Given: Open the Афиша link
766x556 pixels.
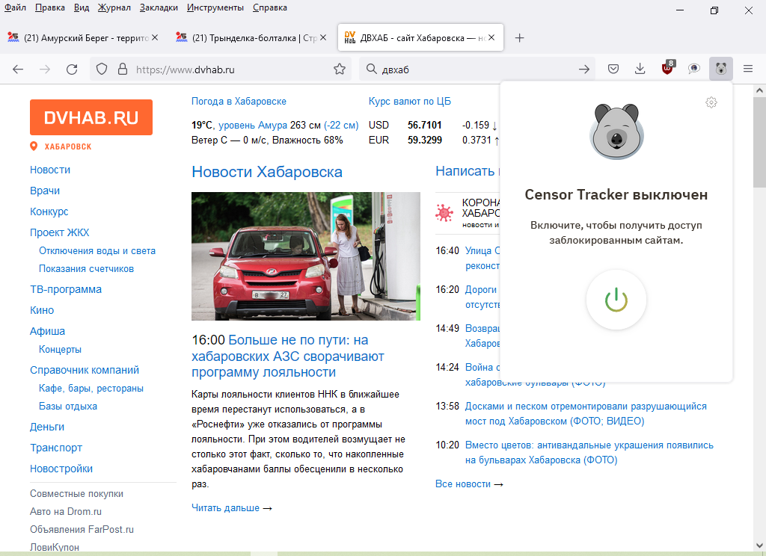Looking at the screenshot, I should (x=47, y=331).
